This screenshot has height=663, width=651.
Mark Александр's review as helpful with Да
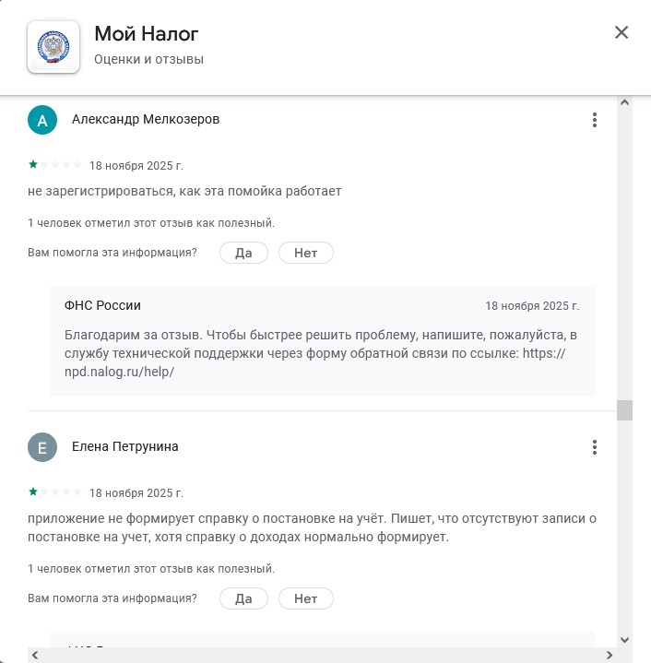(x=243, y=253)
